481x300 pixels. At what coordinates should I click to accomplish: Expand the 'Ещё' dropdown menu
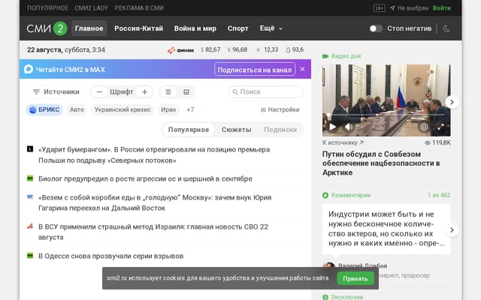click(x=271, y=28)
